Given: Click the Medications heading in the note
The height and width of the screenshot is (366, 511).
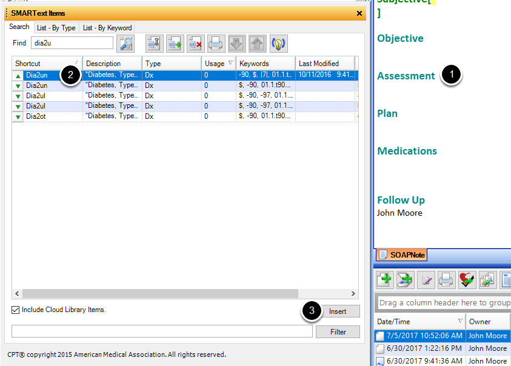Looking at the screenshot, I should point(407,151).
